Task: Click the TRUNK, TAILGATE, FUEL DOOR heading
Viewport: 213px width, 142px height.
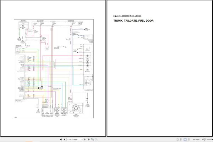Action: click(133, 21)
